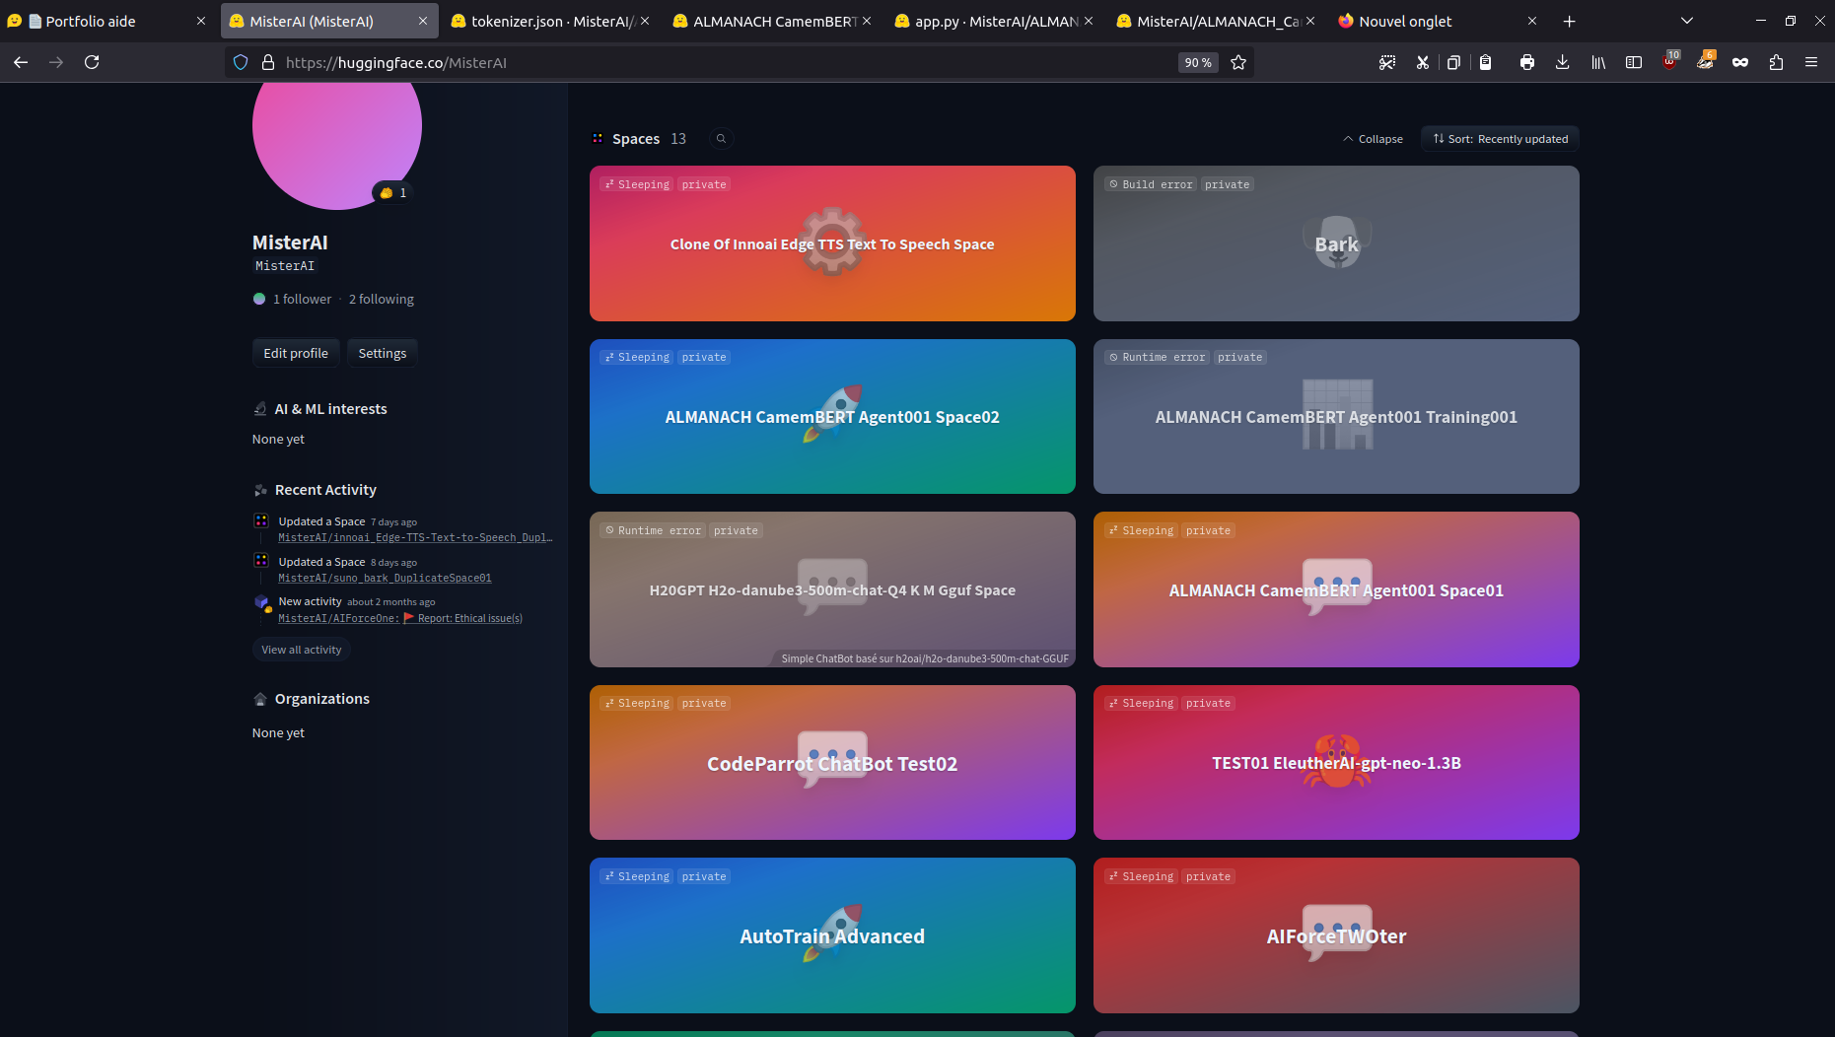The height and width of the screenshot is (1037, 1835).
Task: Open H2OGPT H2o-danube3 Gguf Space card
Action: click(832, 589)
